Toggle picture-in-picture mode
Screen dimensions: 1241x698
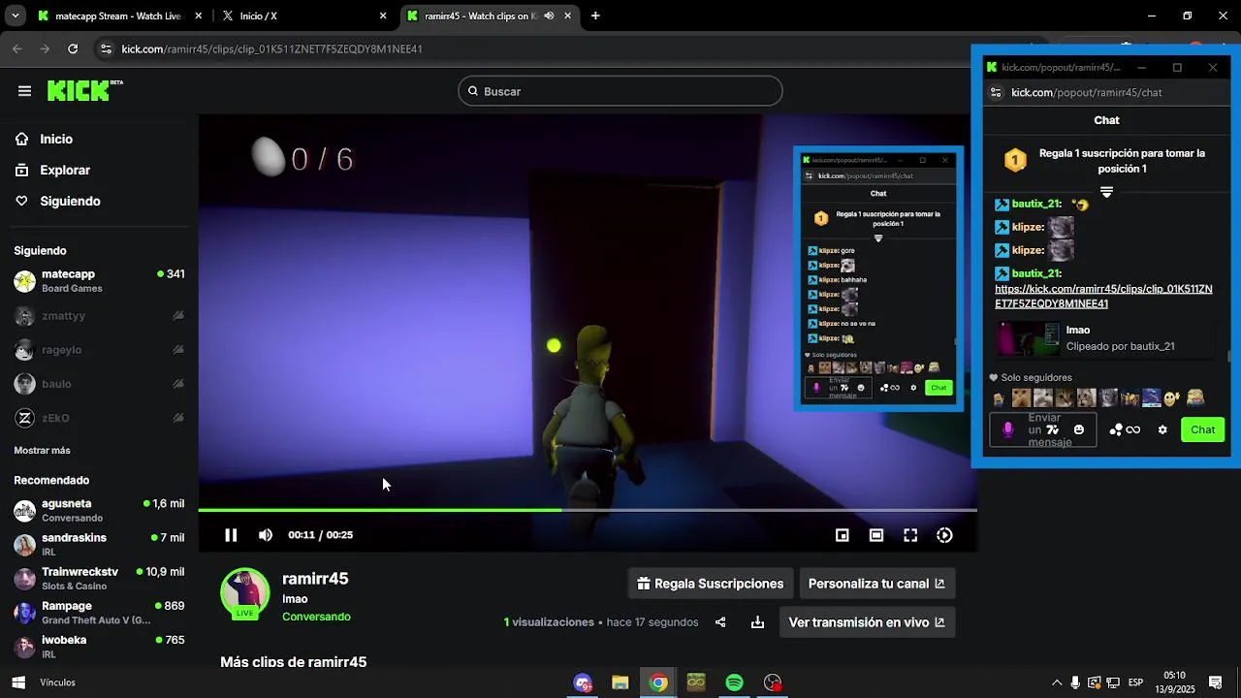tap(843, 535)
